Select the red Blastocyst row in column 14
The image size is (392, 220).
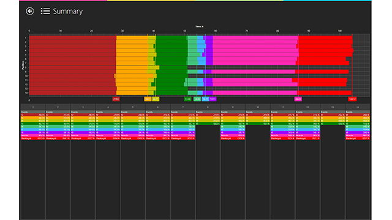(358, 139)
